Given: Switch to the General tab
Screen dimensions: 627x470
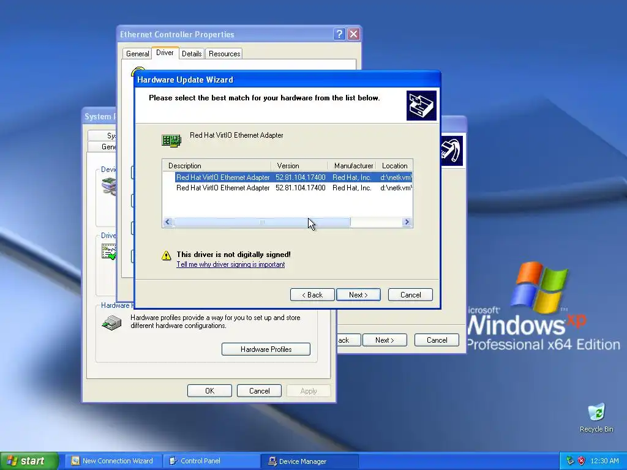Looking at the screenshot, I should coord(137,54).
